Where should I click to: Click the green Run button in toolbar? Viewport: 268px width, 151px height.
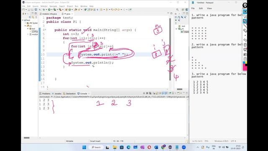point(49,10)
